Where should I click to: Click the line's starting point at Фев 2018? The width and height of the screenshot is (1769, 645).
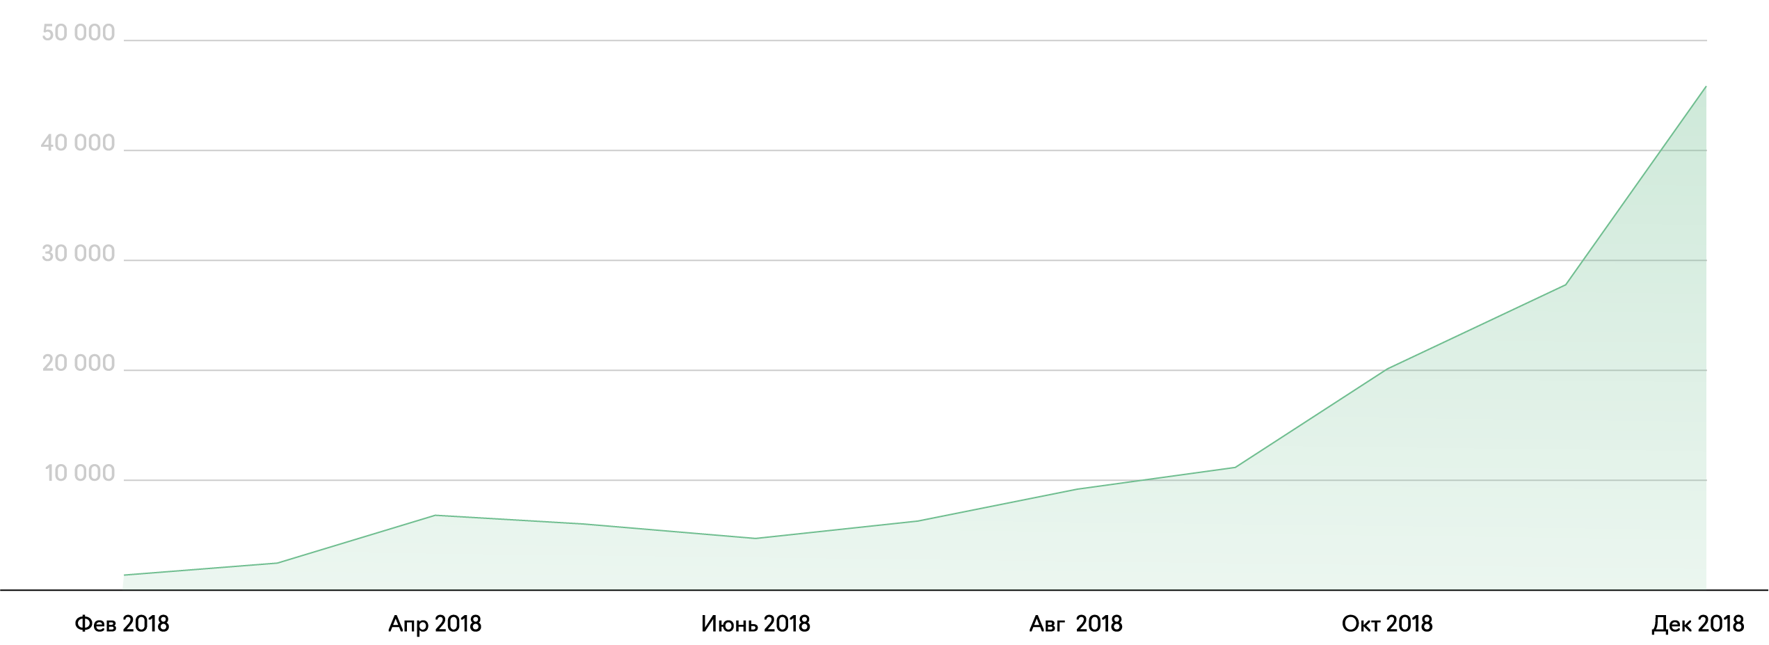tap(125, 575)
